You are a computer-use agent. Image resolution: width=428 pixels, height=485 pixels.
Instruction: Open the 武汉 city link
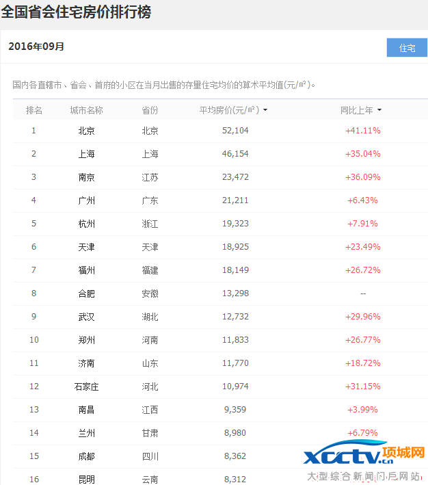(x=86, y=317)
